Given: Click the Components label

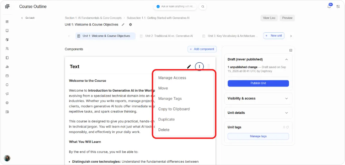Looking at the screenshot, I should (x=74, y=49).
